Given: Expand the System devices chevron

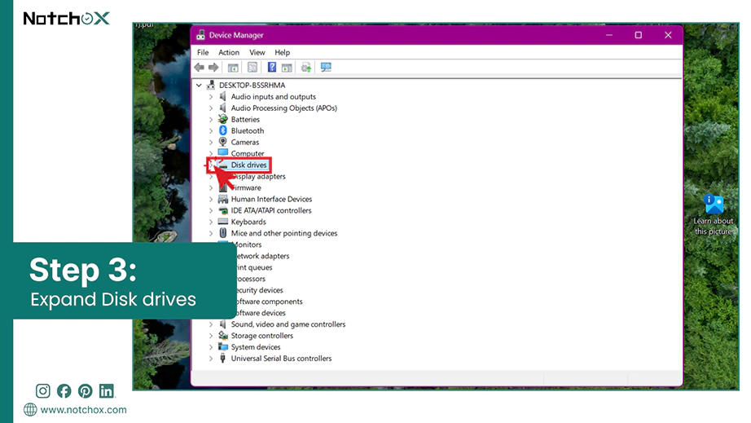Looking at the screenshot, I should pos(211,347).
